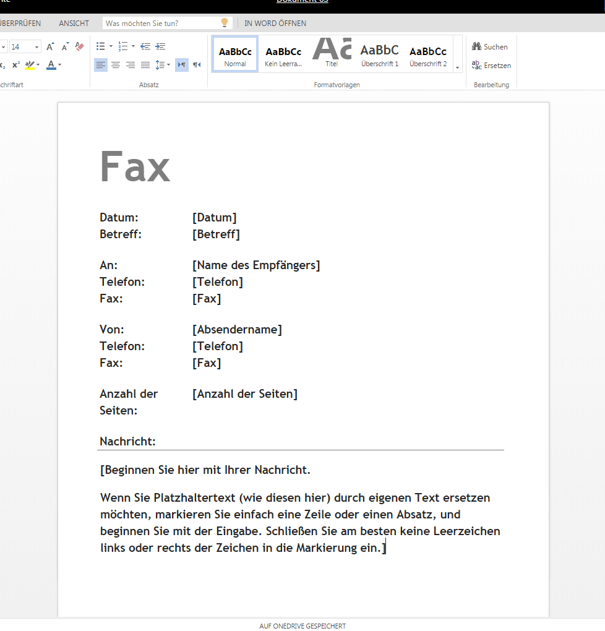Toggle align left

(x=101, y=65)
